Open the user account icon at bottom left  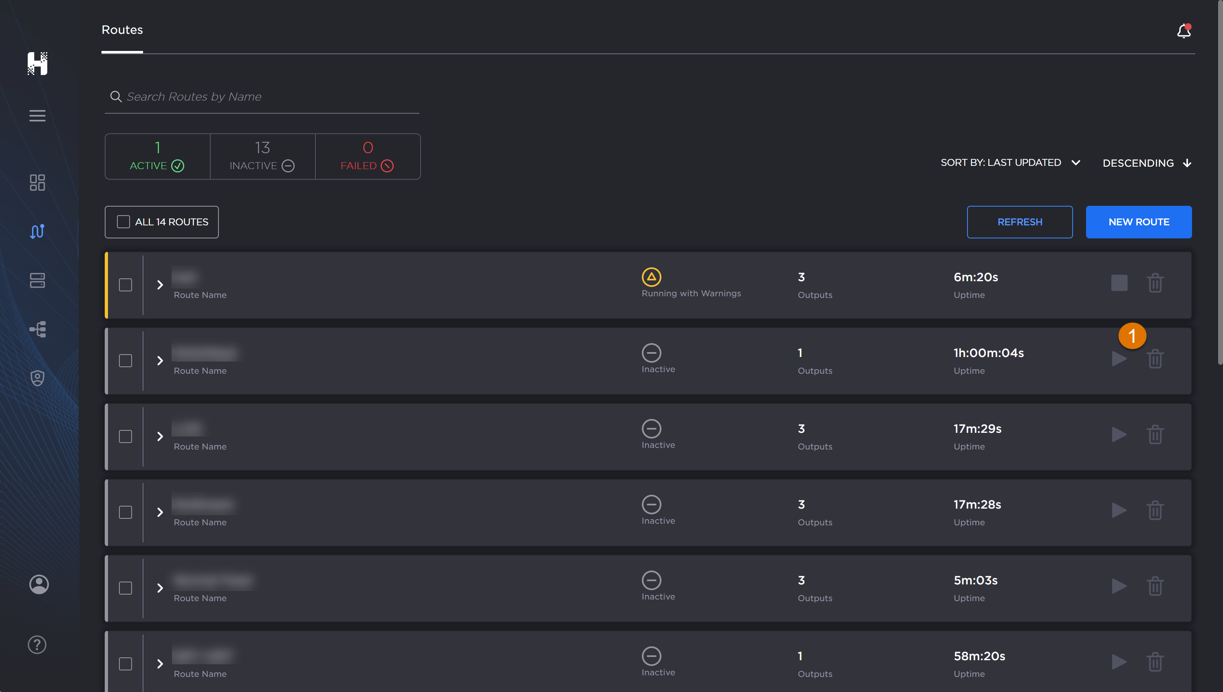[x=38, y=584]
